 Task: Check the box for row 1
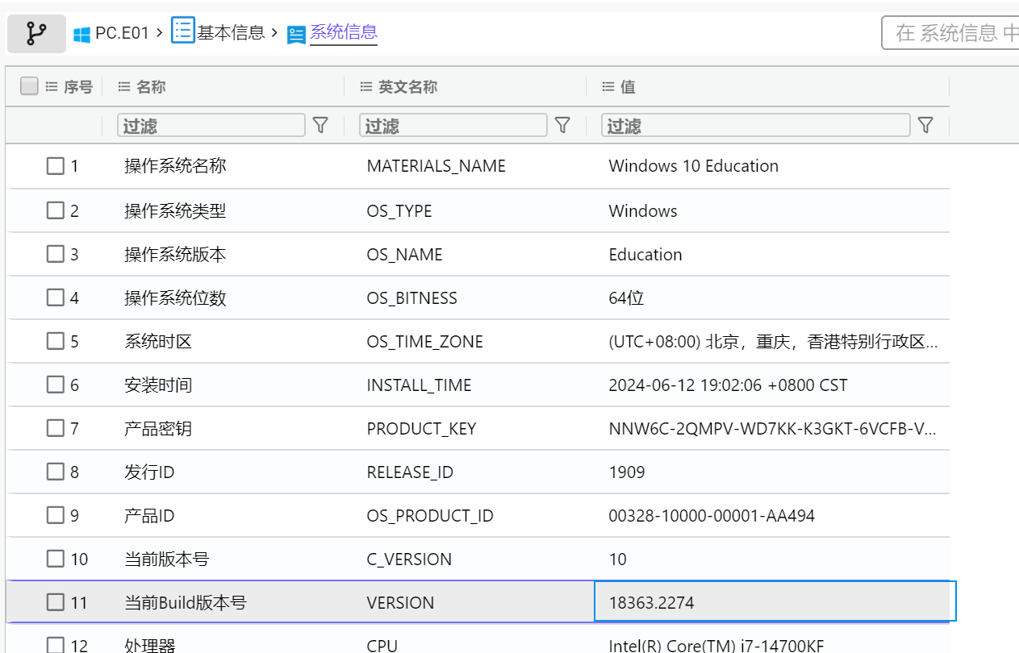(x=55, y=166)
